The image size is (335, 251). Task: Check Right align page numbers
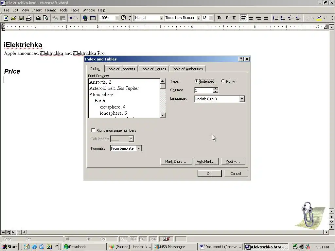click(x=93, y=130)
